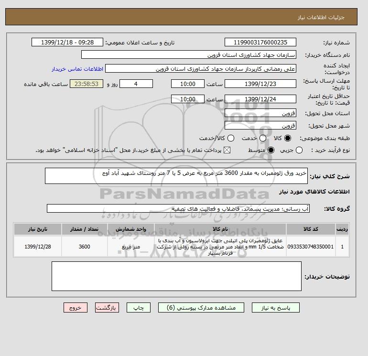The width and height of the screenshot is (368, 356).
Task: Click the response deadline date 1399/12/23
Action: click(260, 84)
